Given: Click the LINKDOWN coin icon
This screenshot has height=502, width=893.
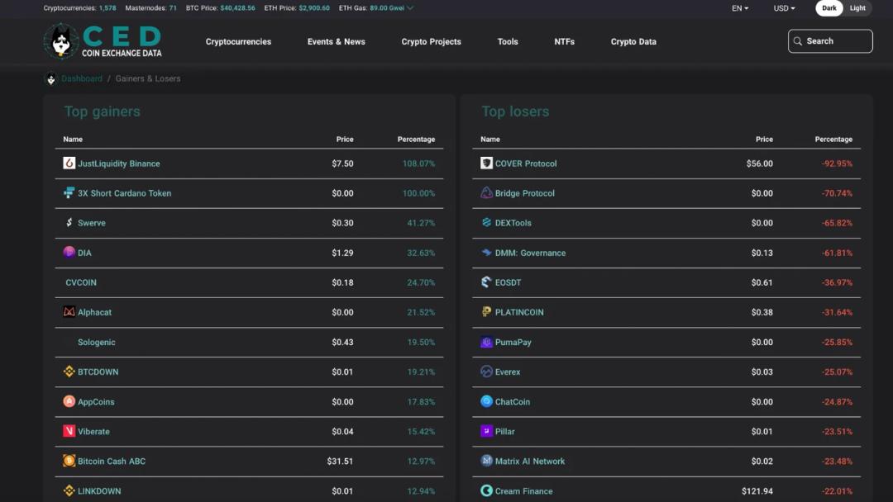Looking at the screenshot, I should [69, 490].
